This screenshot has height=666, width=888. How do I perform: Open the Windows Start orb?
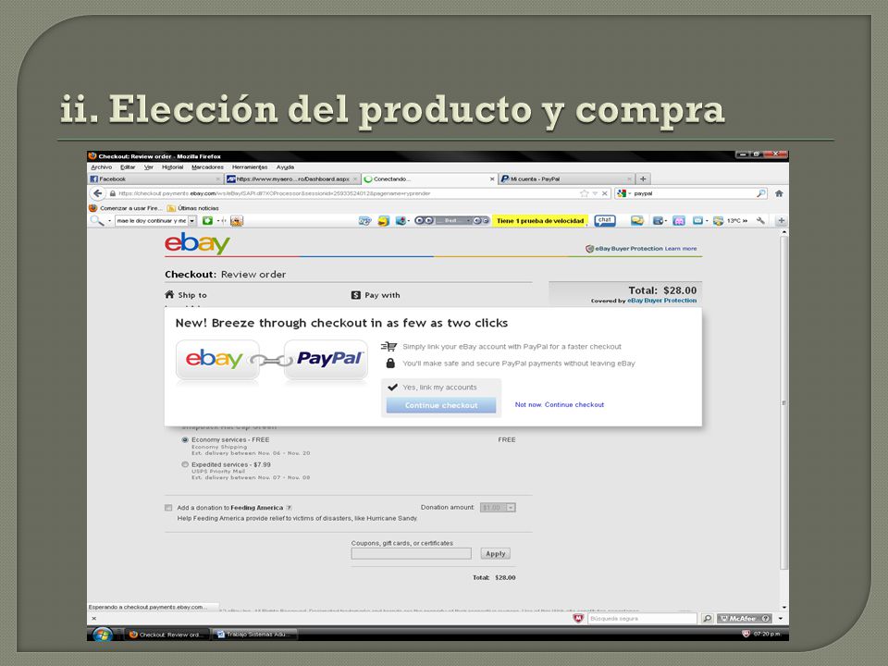point(103,635)
